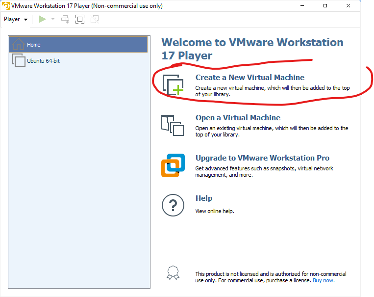This screenshot has height=297, width=374.
Task: Open a Virtual Machine via its heading
Action: tap(238, 118)
